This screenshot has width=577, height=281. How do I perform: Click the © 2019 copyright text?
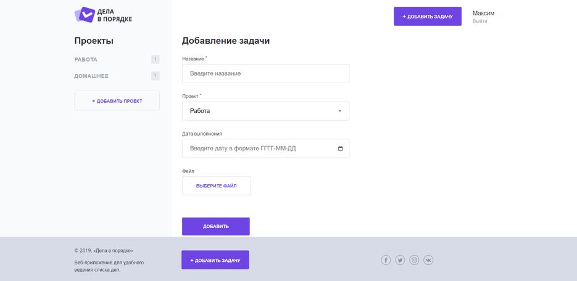[x=104, y=251]
